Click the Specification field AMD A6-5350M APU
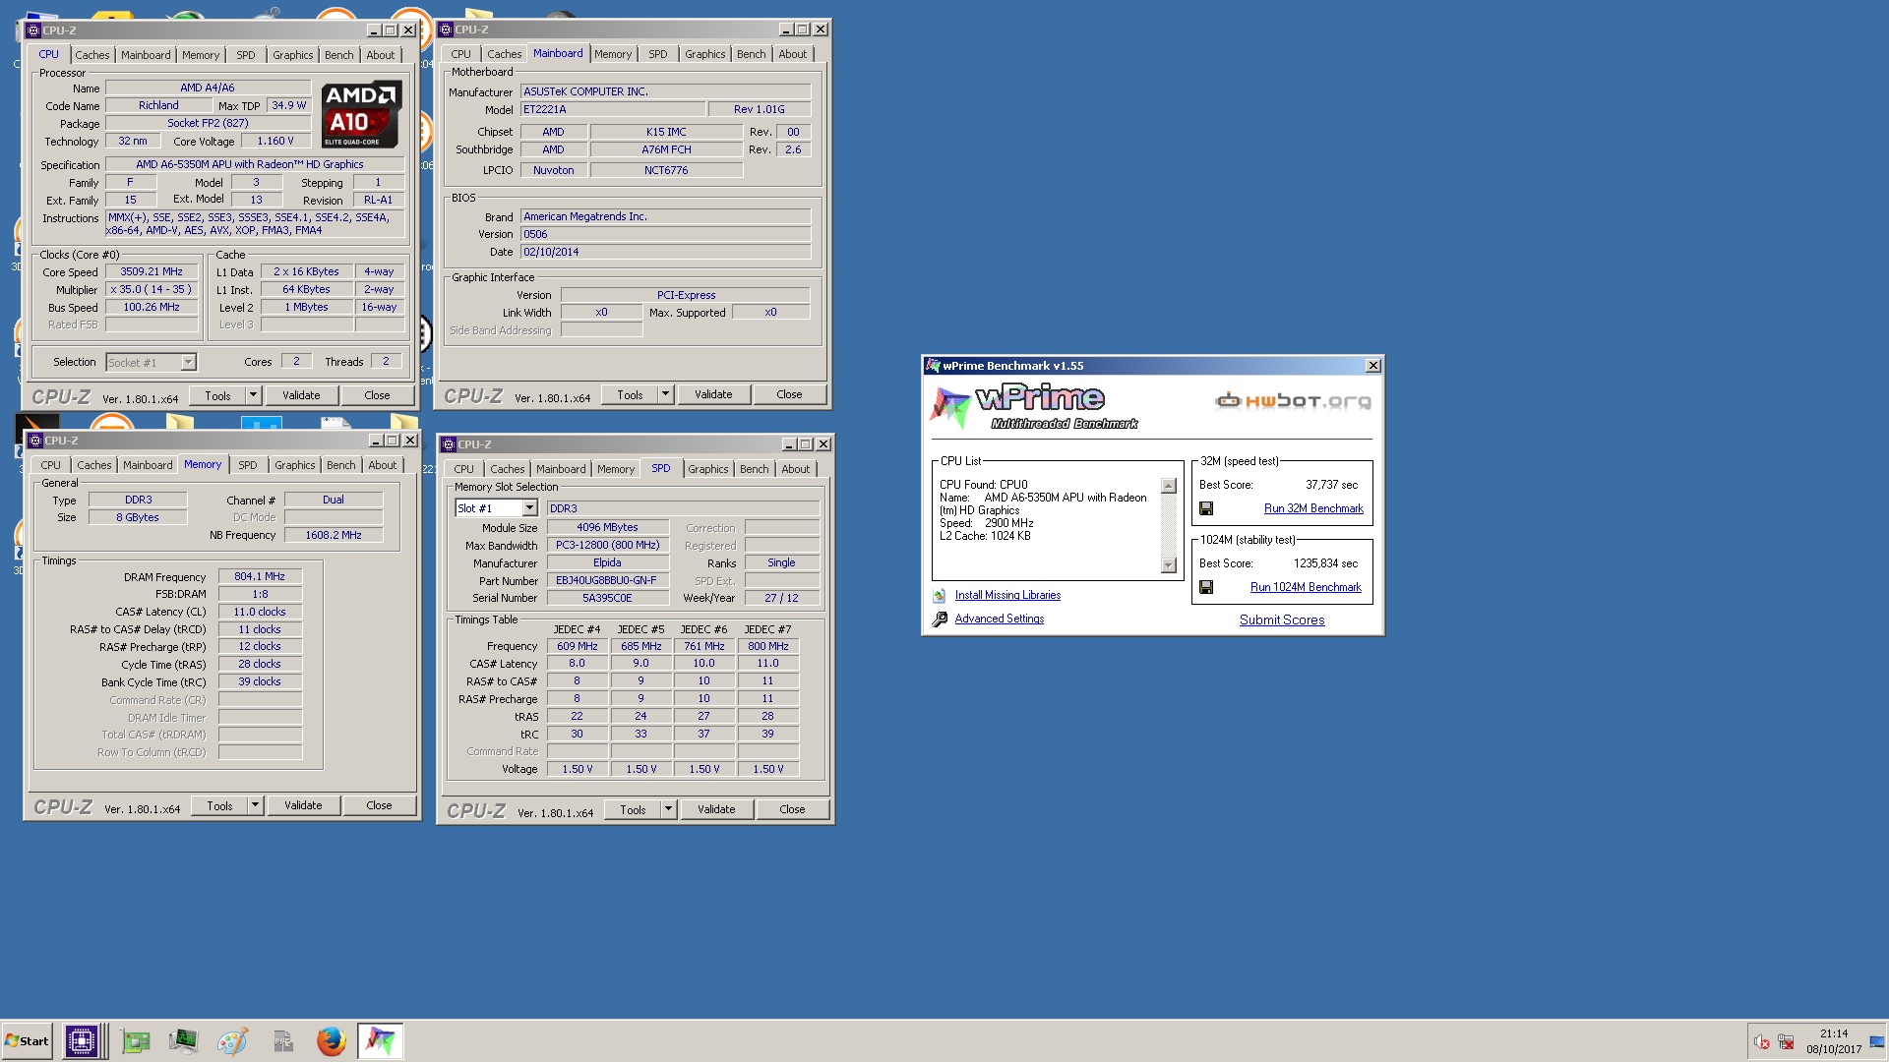 click(255, 164)
